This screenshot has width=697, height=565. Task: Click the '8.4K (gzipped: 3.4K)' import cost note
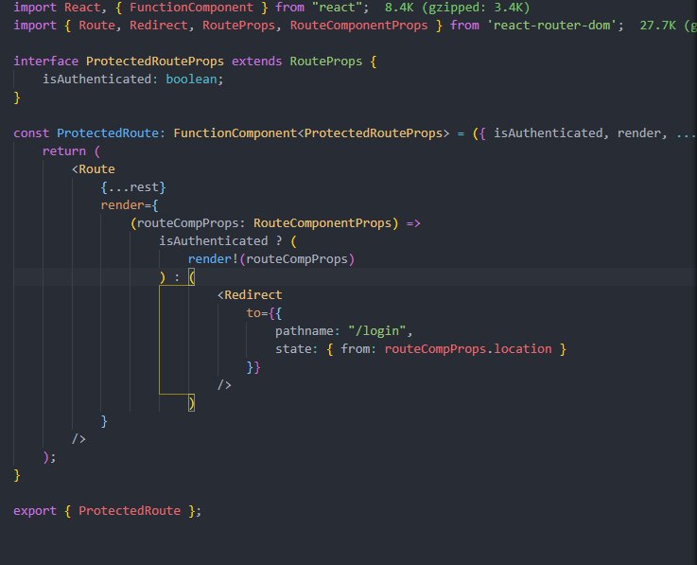coord(457,8)
